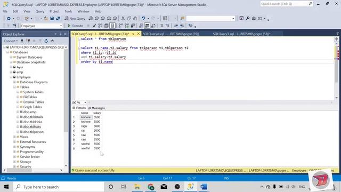Toggle Include Actual Execution Plan icon
341x192 pixels.
coord(121,26)
